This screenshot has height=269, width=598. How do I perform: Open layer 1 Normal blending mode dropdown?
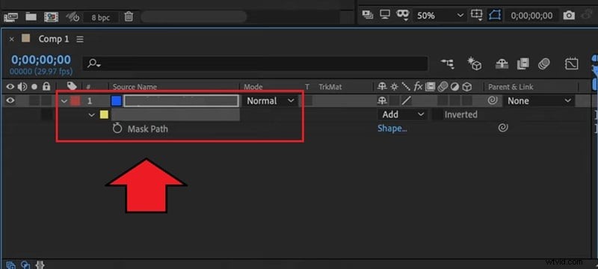(271, 101)
